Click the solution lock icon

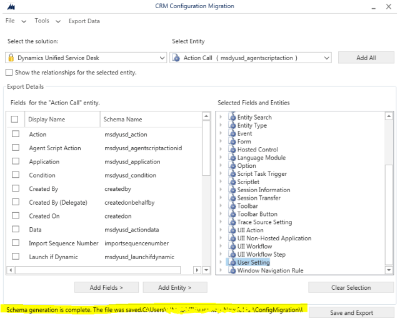coord(11,58)
